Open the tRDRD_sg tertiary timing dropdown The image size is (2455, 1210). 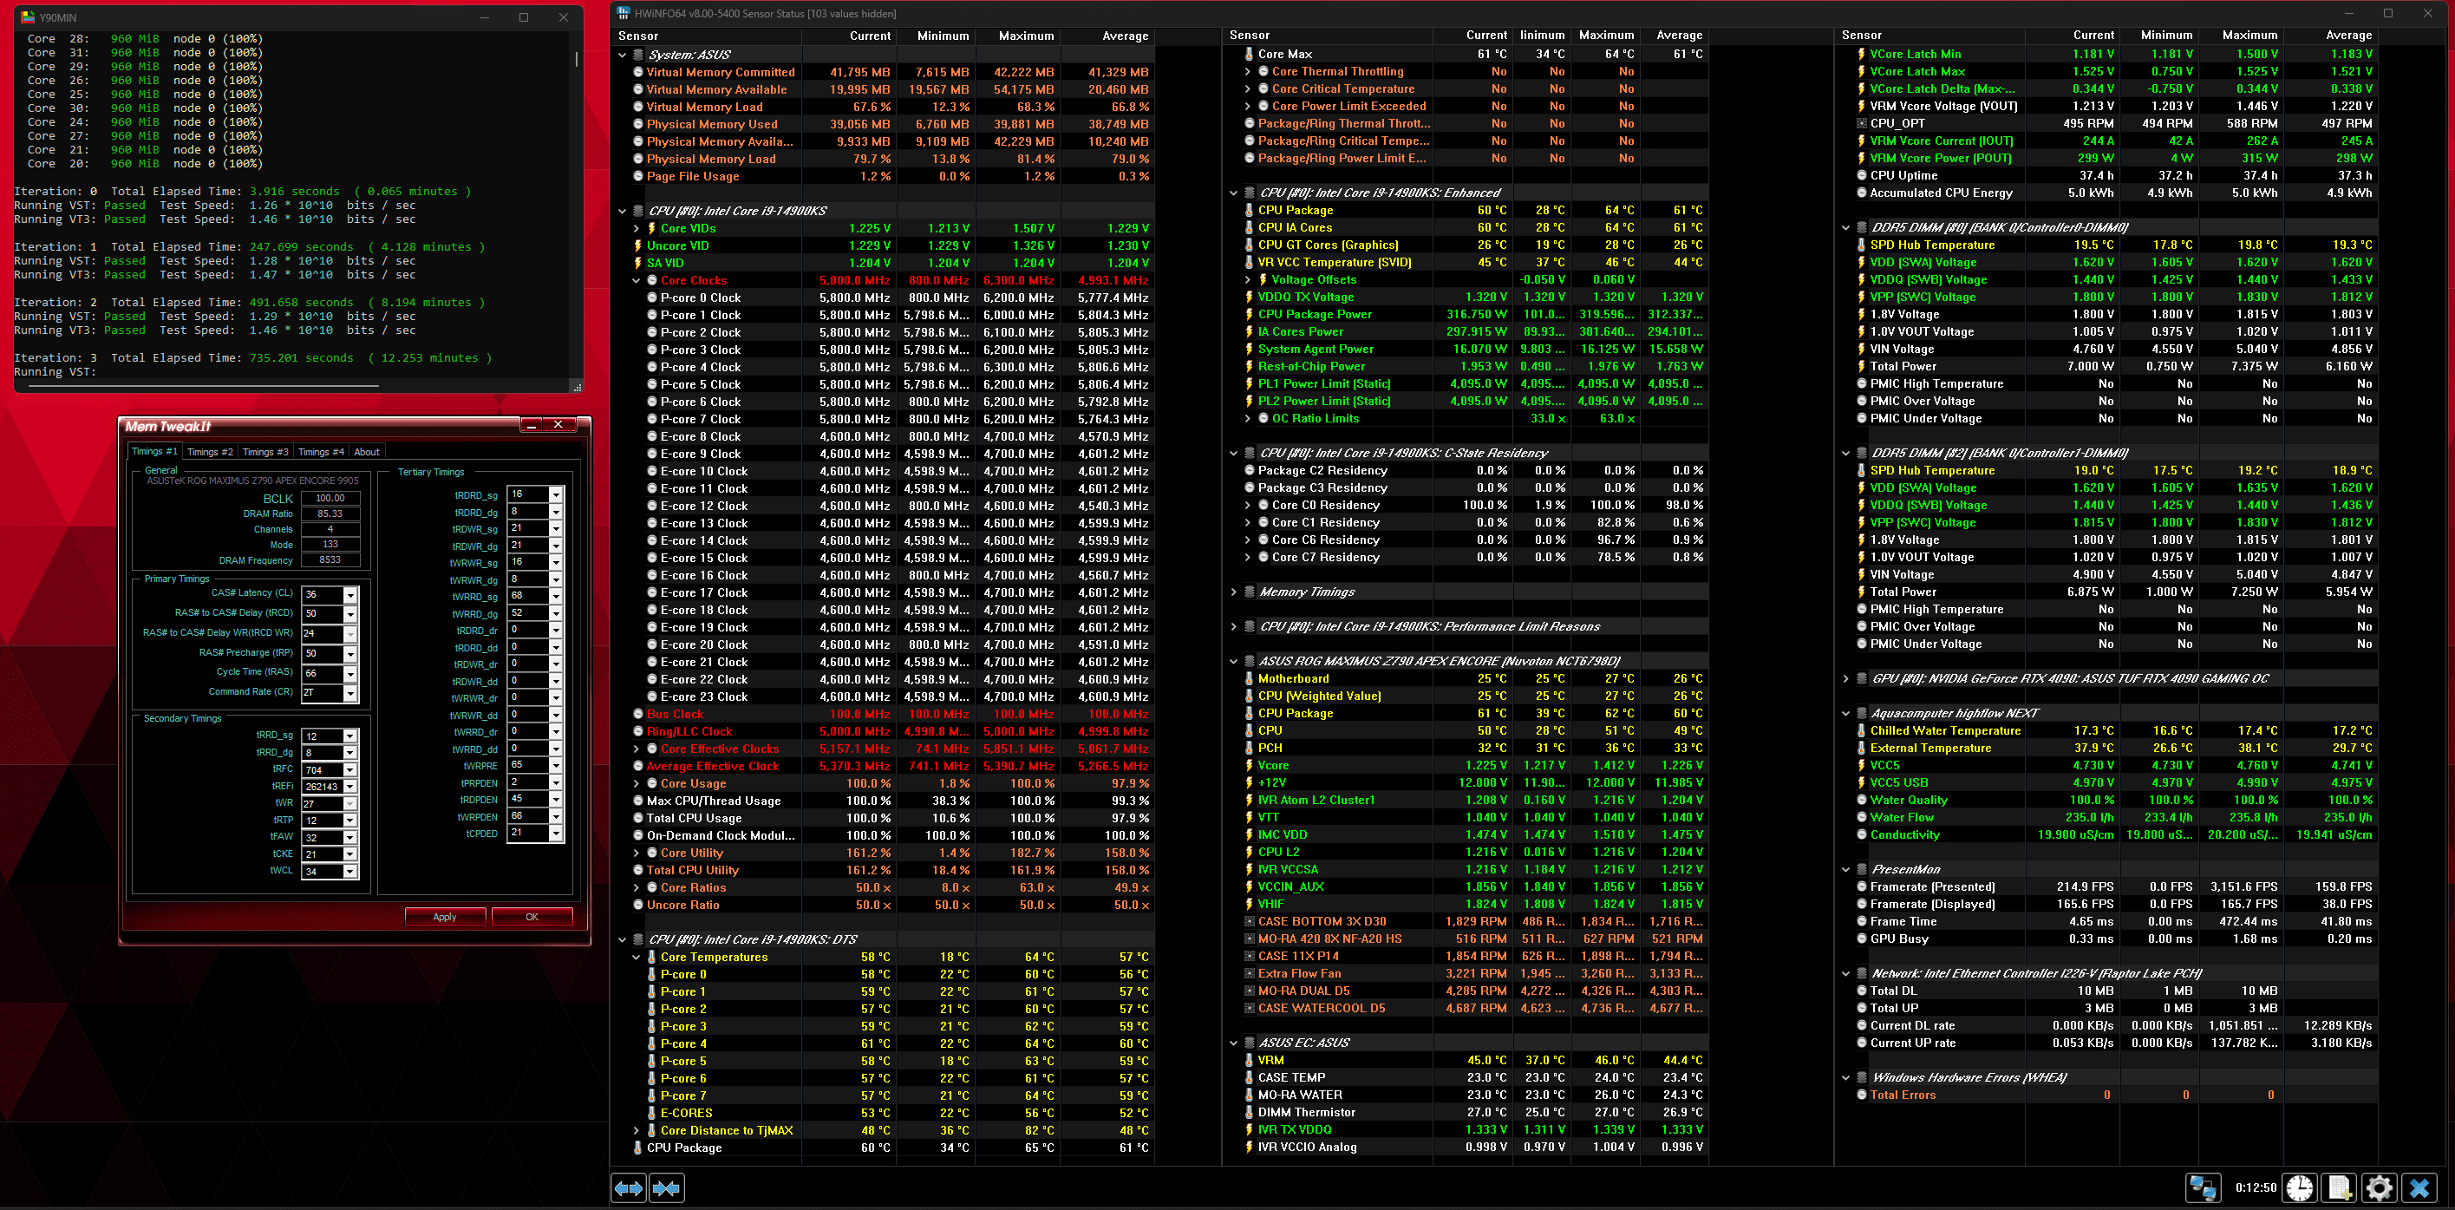pyautogui.click(x=556, y=495)
